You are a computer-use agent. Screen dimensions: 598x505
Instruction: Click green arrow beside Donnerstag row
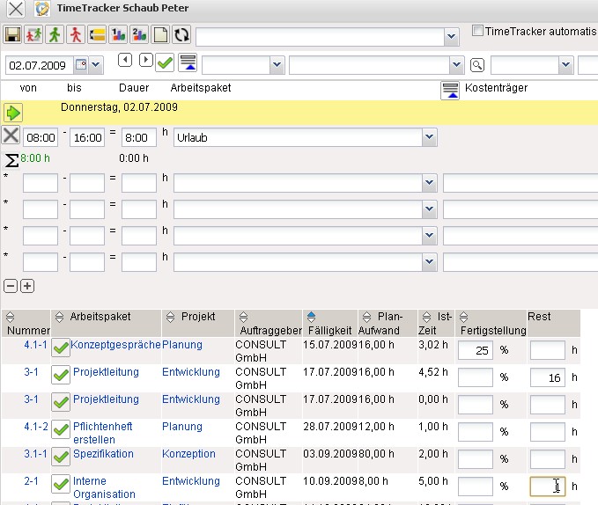[x=12, y=112]
